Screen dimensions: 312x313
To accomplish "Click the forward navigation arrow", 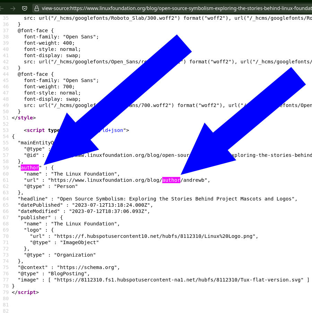I will (13, 8).
